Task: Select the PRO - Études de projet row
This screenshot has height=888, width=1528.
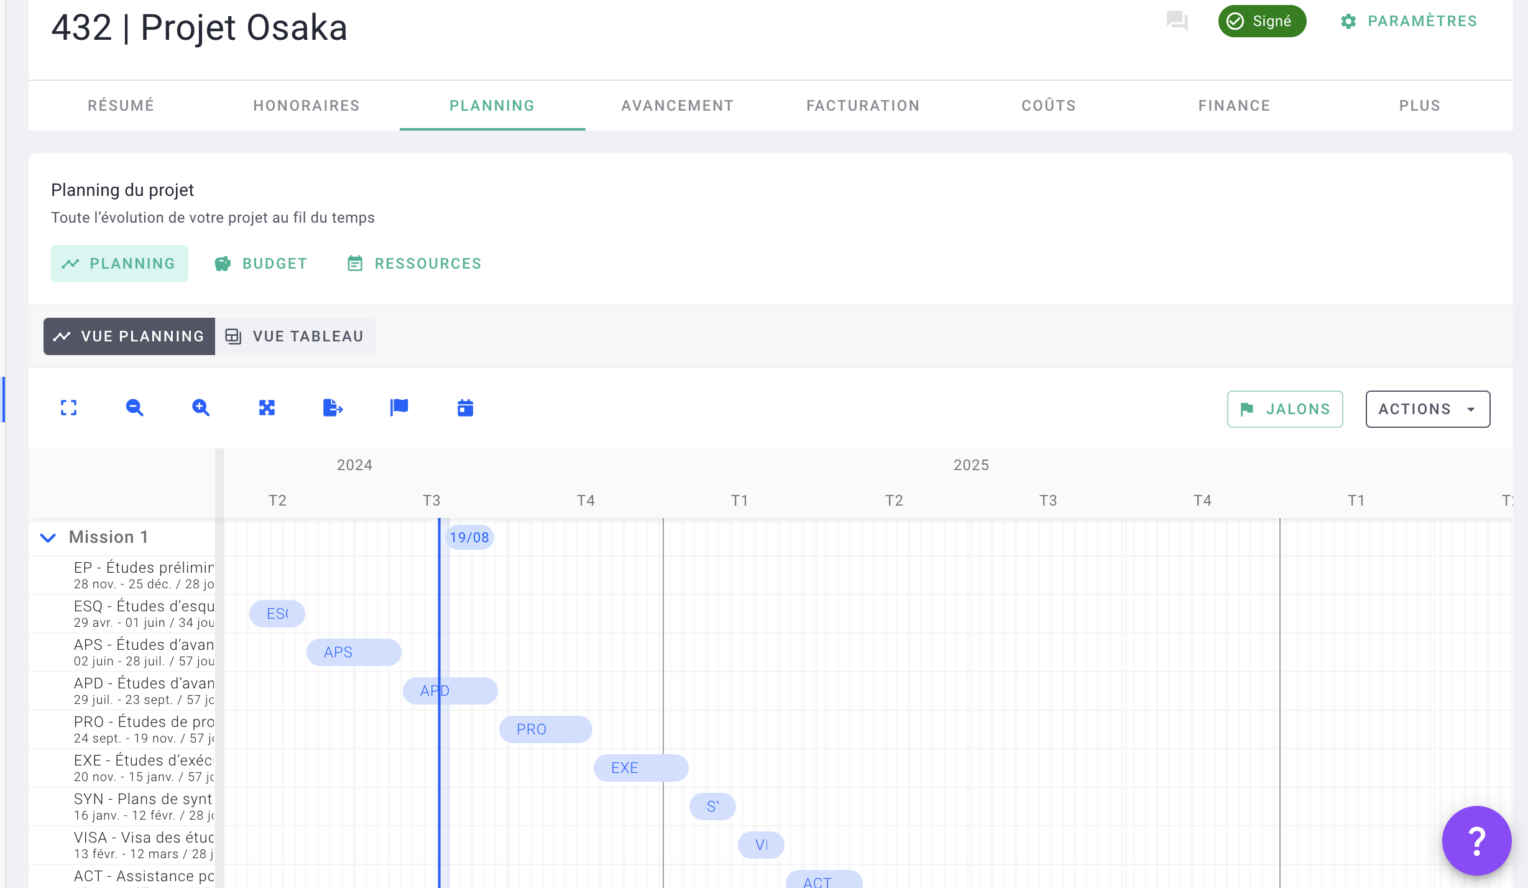Action: [122, 729]
